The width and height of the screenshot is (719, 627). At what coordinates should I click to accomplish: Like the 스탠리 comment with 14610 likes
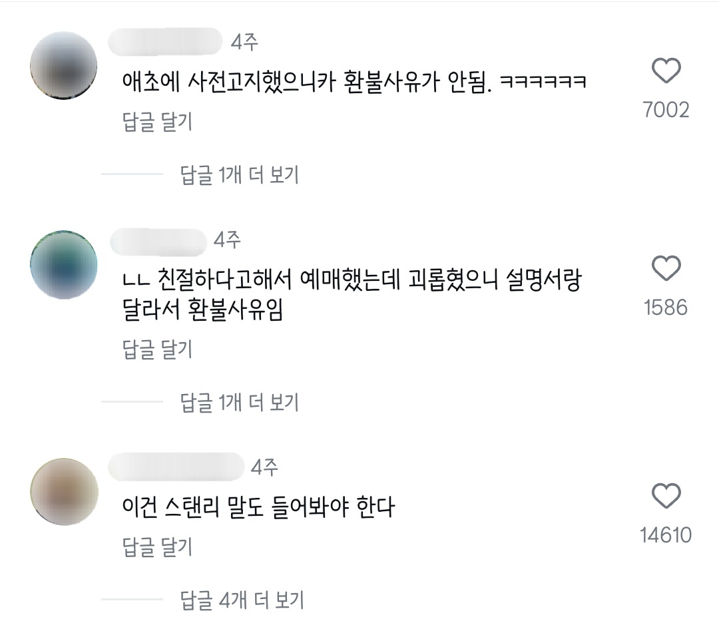[666, 496]
